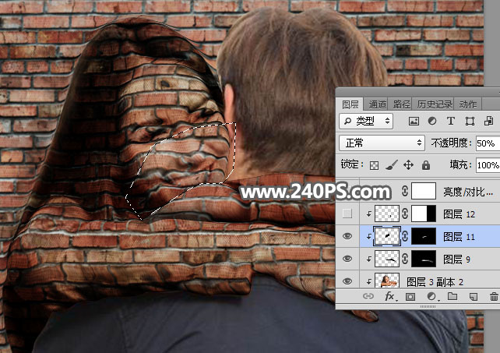Screen dimensions: 500x353
Task: Toggle mask link on 亮度/对比 layer
Action: tap(405, 191)
